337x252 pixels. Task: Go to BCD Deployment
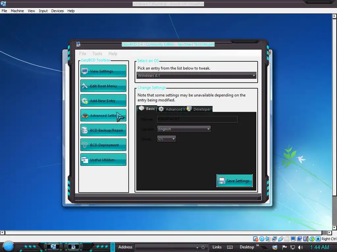pos(103,145)
